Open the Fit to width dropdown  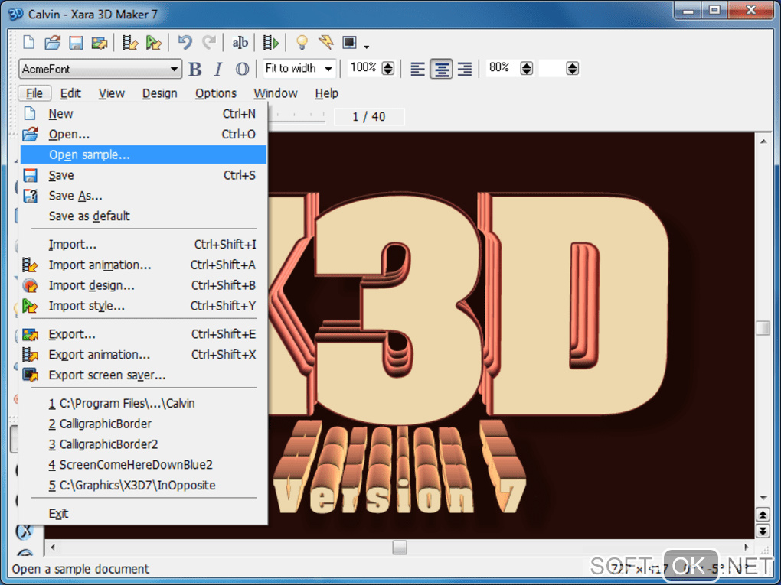pyautogui.click(x=328, y=69)
